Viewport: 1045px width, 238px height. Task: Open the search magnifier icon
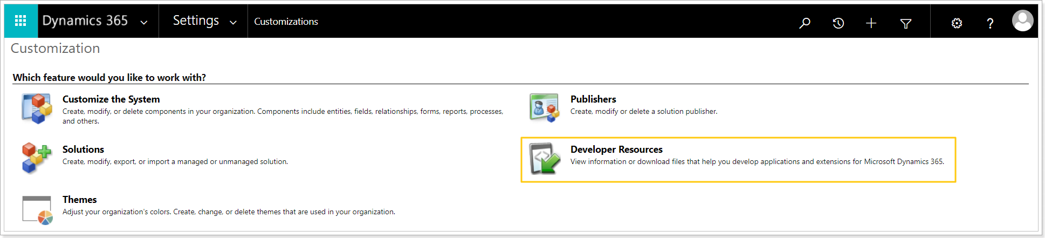[805, 23]
